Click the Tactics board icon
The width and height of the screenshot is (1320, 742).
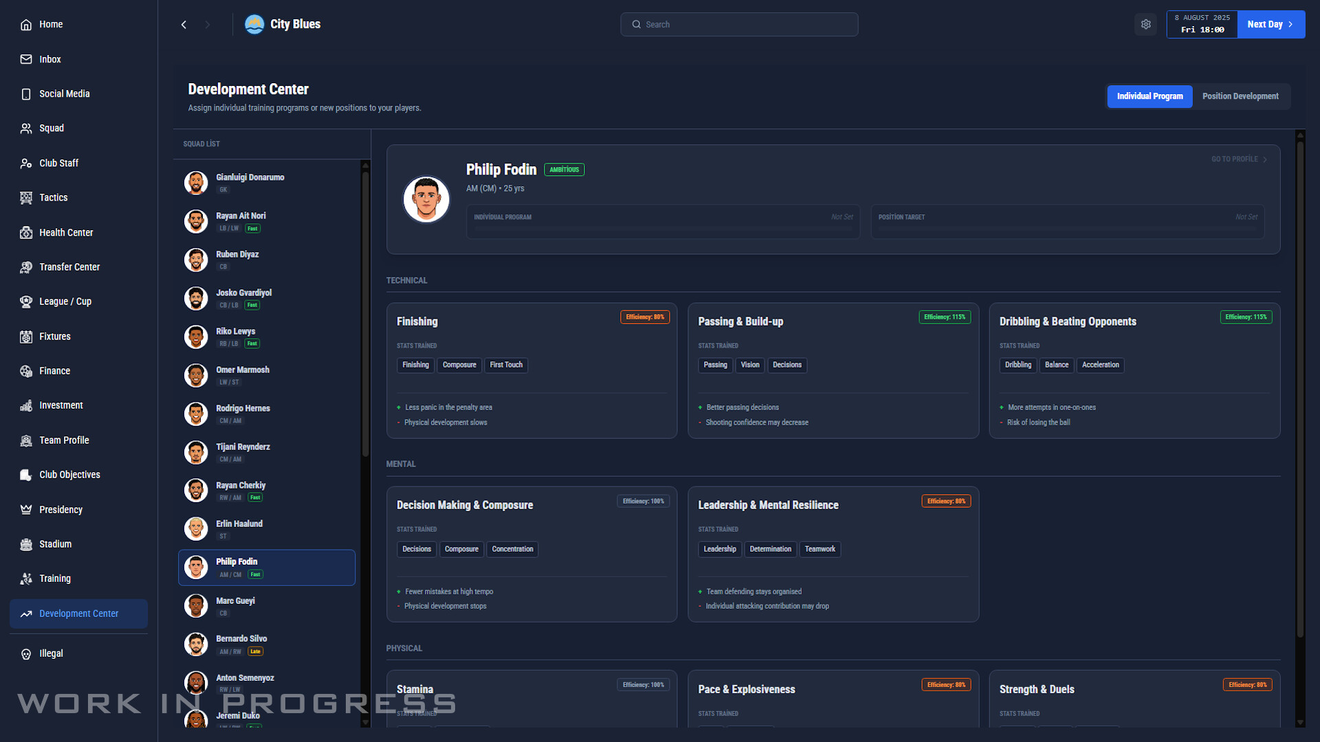26,198
